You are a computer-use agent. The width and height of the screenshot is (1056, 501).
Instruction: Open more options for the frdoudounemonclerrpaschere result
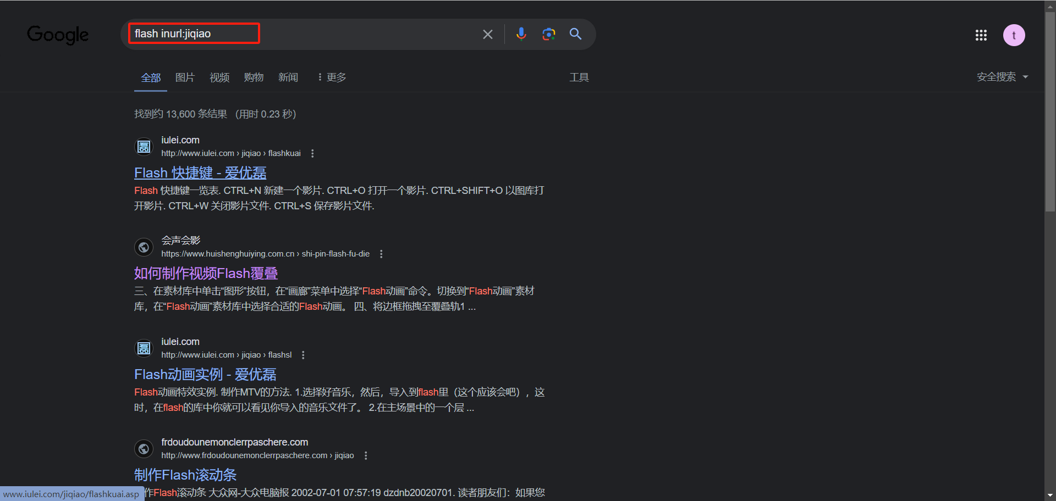pyautogui.click(x=366, y=455)
